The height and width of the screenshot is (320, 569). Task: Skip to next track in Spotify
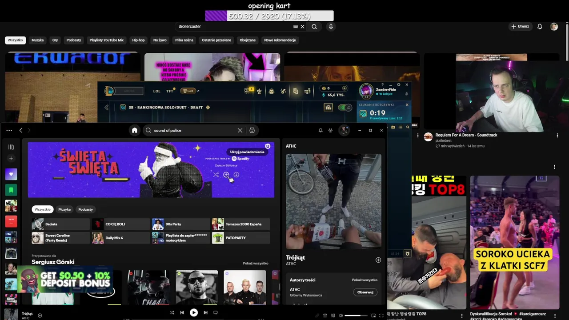click(205, 312)
